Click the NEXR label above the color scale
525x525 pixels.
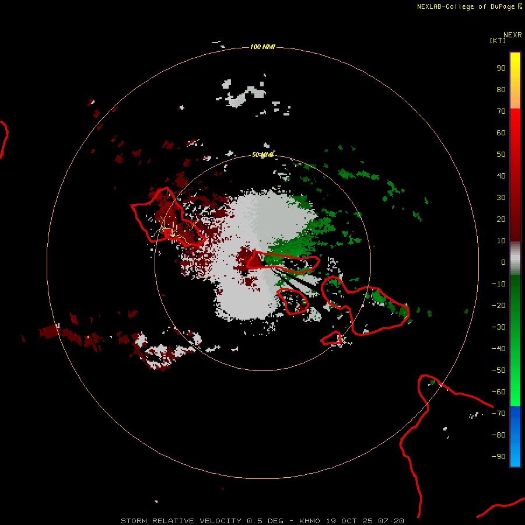coord(512,35)
